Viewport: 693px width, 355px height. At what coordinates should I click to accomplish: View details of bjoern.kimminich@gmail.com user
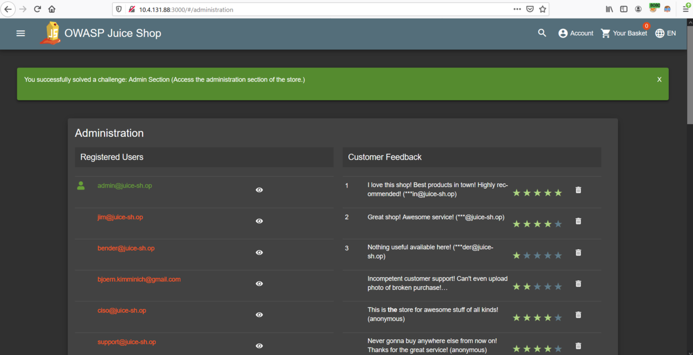coord(259,283)
